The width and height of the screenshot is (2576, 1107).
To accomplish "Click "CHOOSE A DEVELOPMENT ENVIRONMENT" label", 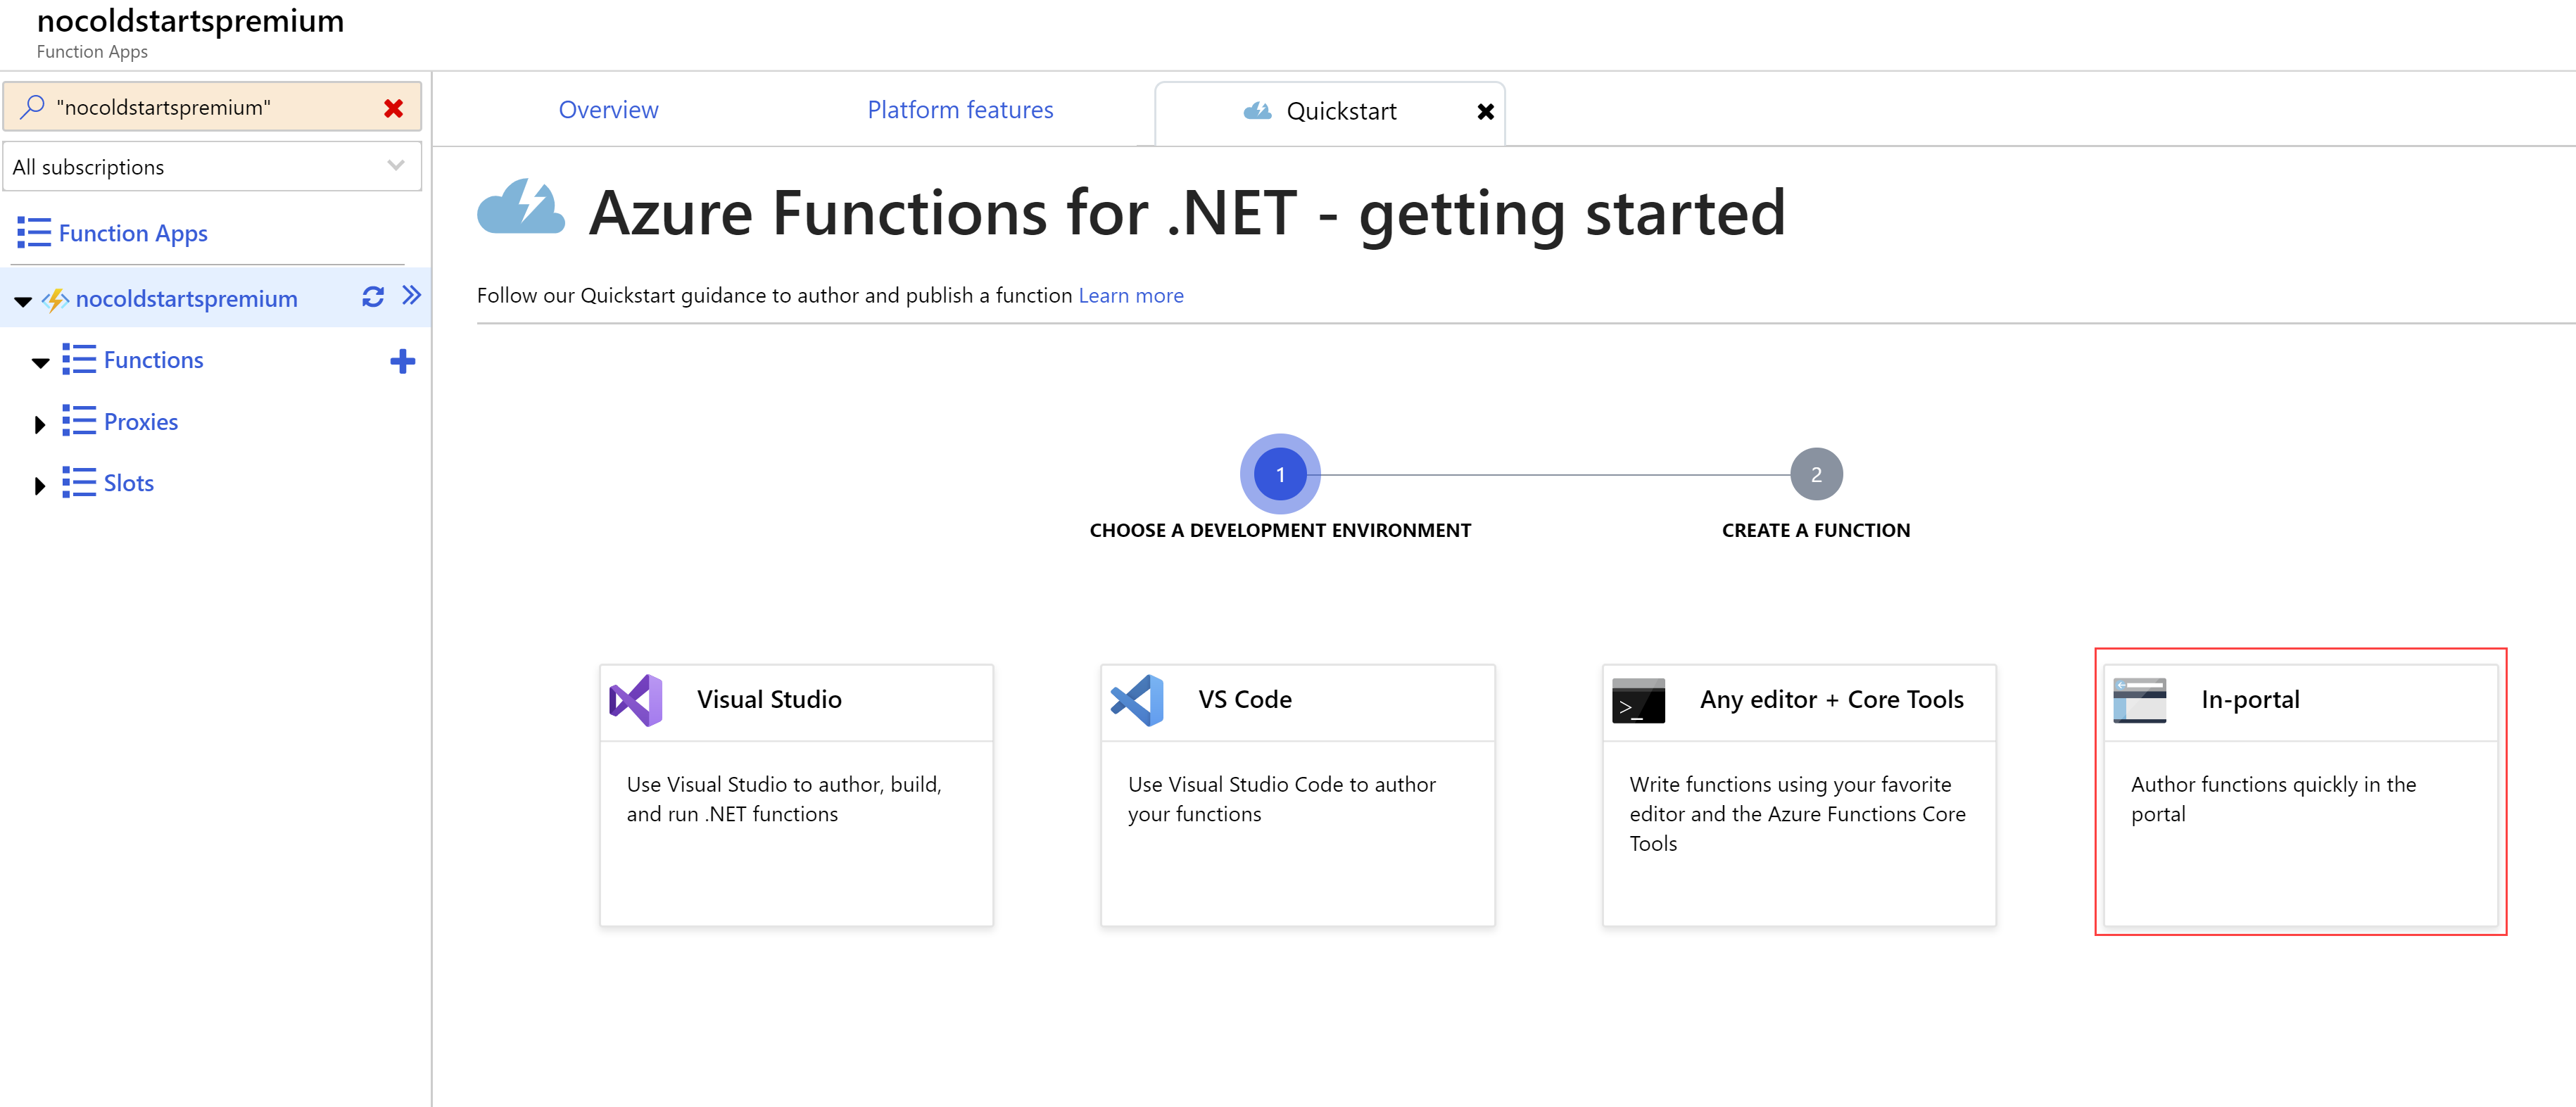I will 1280,531.
